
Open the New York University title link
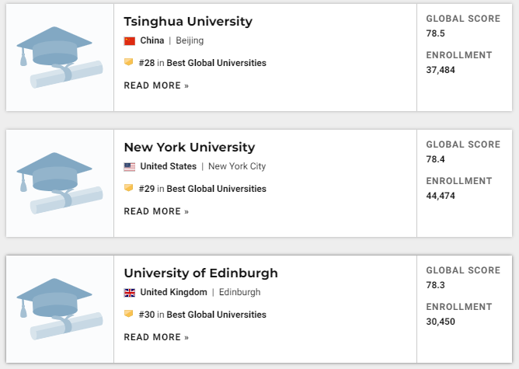click(x=190, y=148)
